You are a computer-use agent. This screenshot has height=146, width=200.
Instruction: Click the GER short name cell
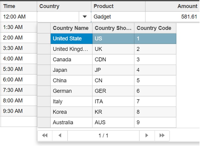click(x=113, y=91)
